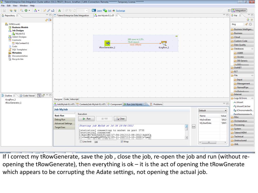Select the Integration perspective button
This screenshot has height=193, width=258.
(239, 11)
